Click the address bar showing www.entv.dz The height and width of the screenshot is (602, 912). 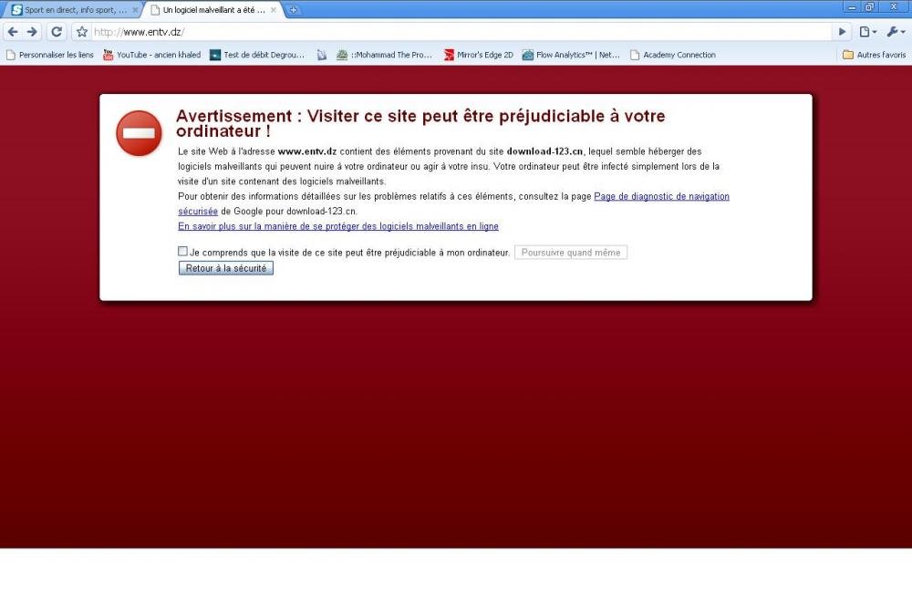456,32
